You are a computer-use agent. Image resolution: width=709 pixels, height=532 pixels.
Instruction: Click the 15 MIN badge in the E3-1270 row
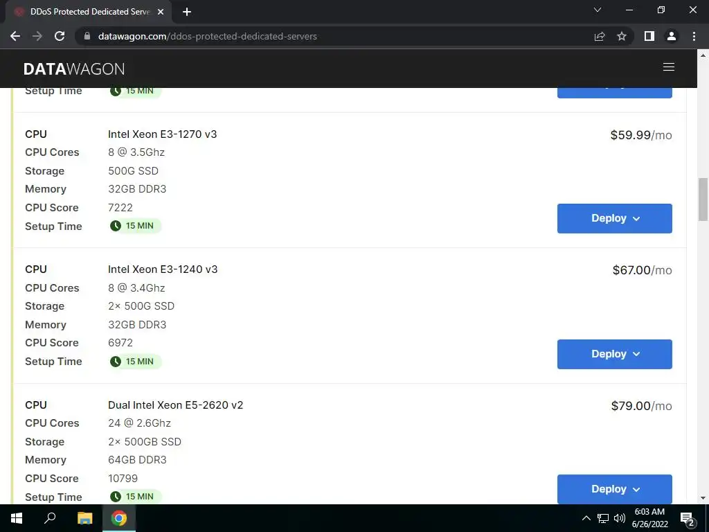135,226
